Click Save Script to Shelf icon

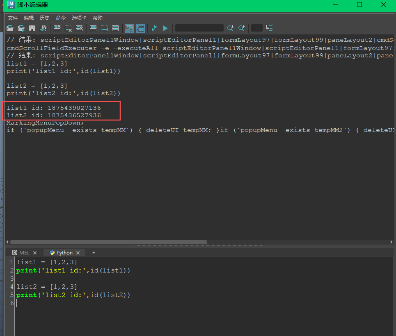click(x=43, y=28)
